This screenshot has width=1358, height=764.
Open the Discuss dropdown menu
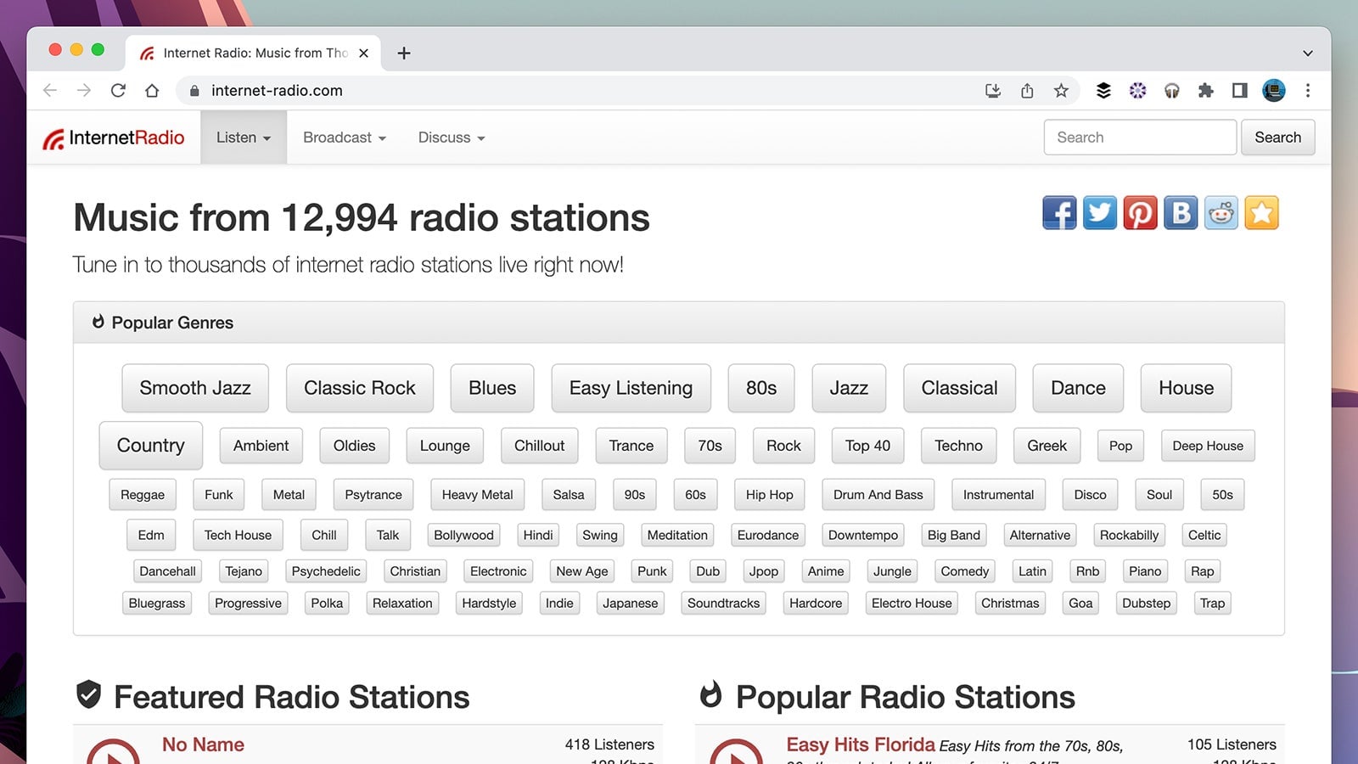(x=451, y=138)
